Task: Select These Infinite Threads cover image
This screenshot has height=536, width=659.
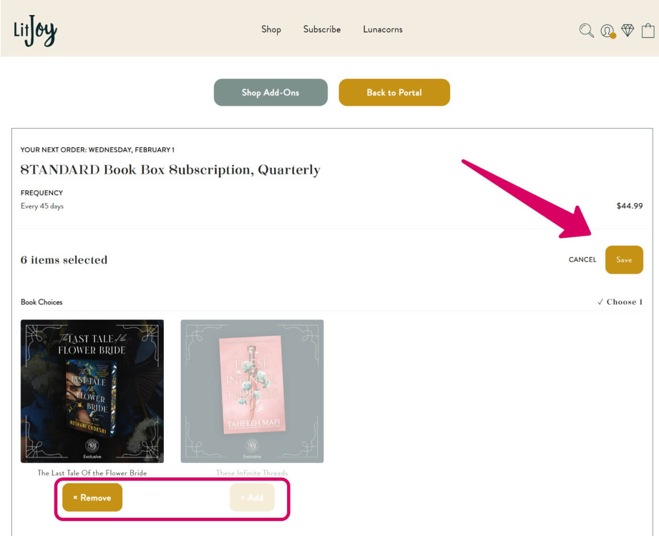Action: click(x=252, y=391)
